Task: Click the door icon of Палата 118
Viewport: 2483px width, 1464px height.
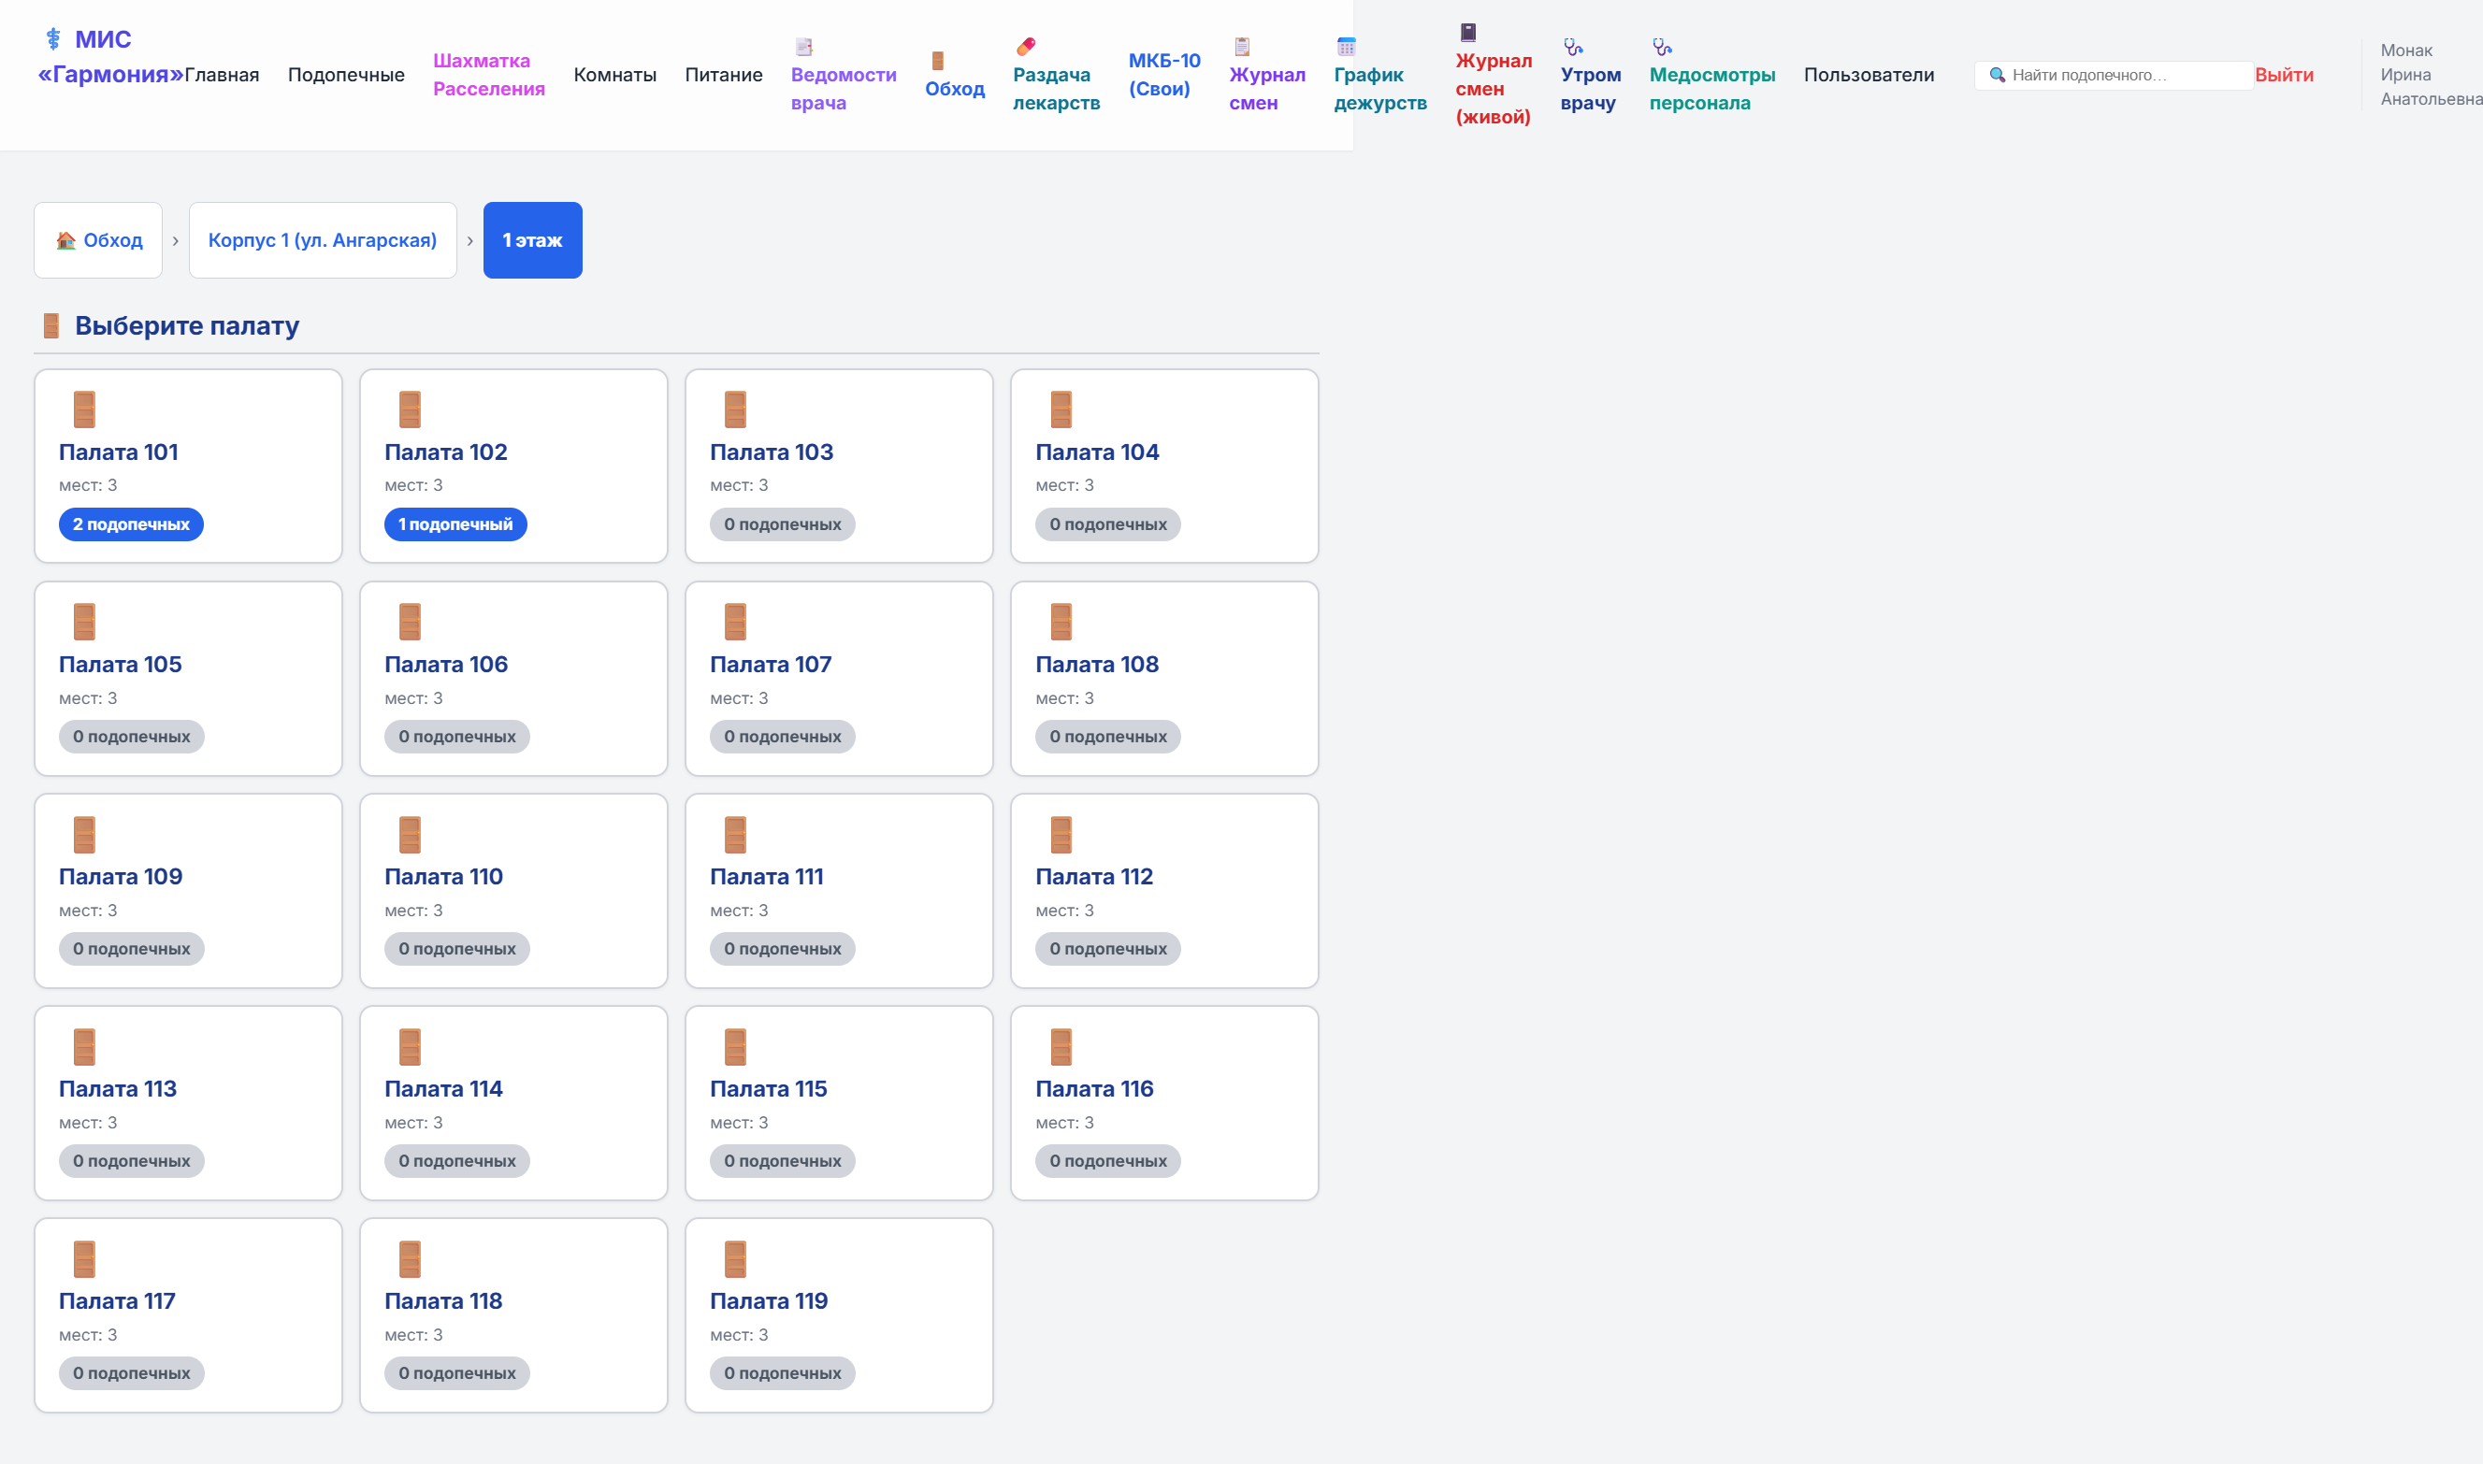Action: [x=410, y=1259]
